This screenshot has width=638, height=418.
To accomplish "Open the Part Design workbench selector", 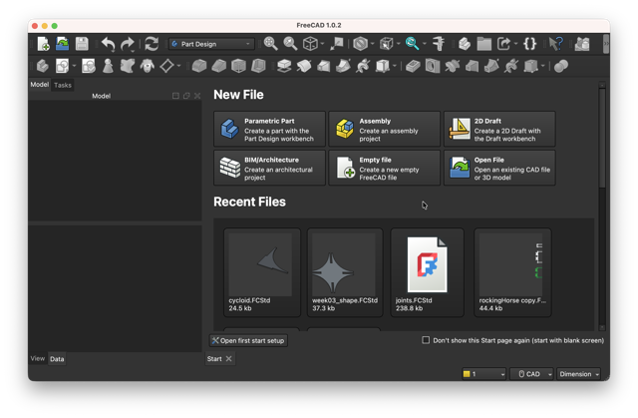I will click(x=211, y=44).
